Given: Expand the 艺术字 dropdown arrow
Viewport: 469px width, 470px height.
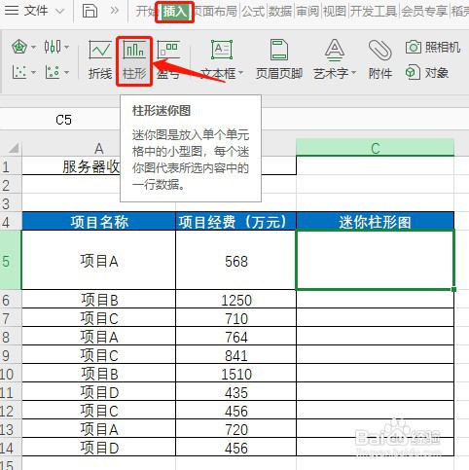Looking at the screenshot, I should (353, 73).
